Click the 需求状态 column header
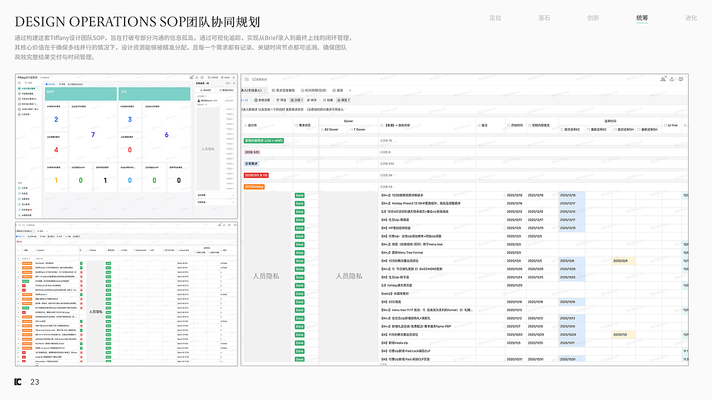 [x=306, y=126]
